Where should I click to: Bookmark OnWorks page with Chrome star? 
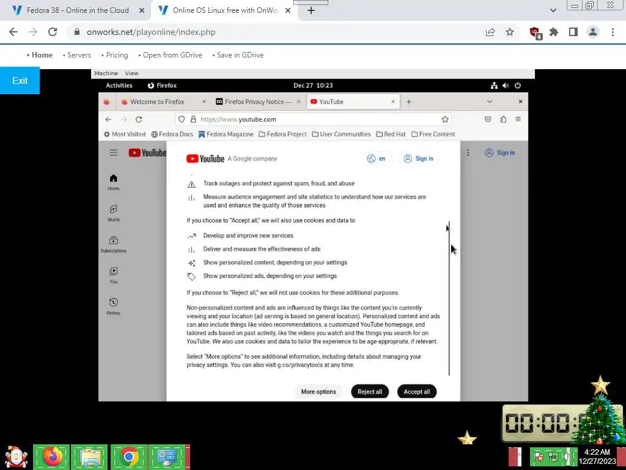510,32
